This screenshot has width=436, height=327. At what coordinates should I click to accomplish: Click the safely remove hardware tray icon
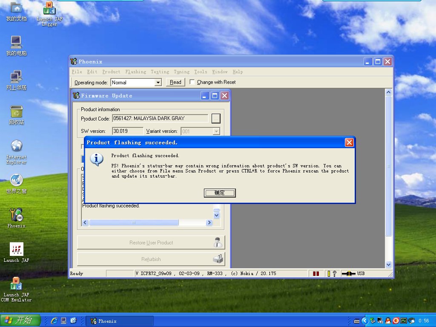[373, 321]
